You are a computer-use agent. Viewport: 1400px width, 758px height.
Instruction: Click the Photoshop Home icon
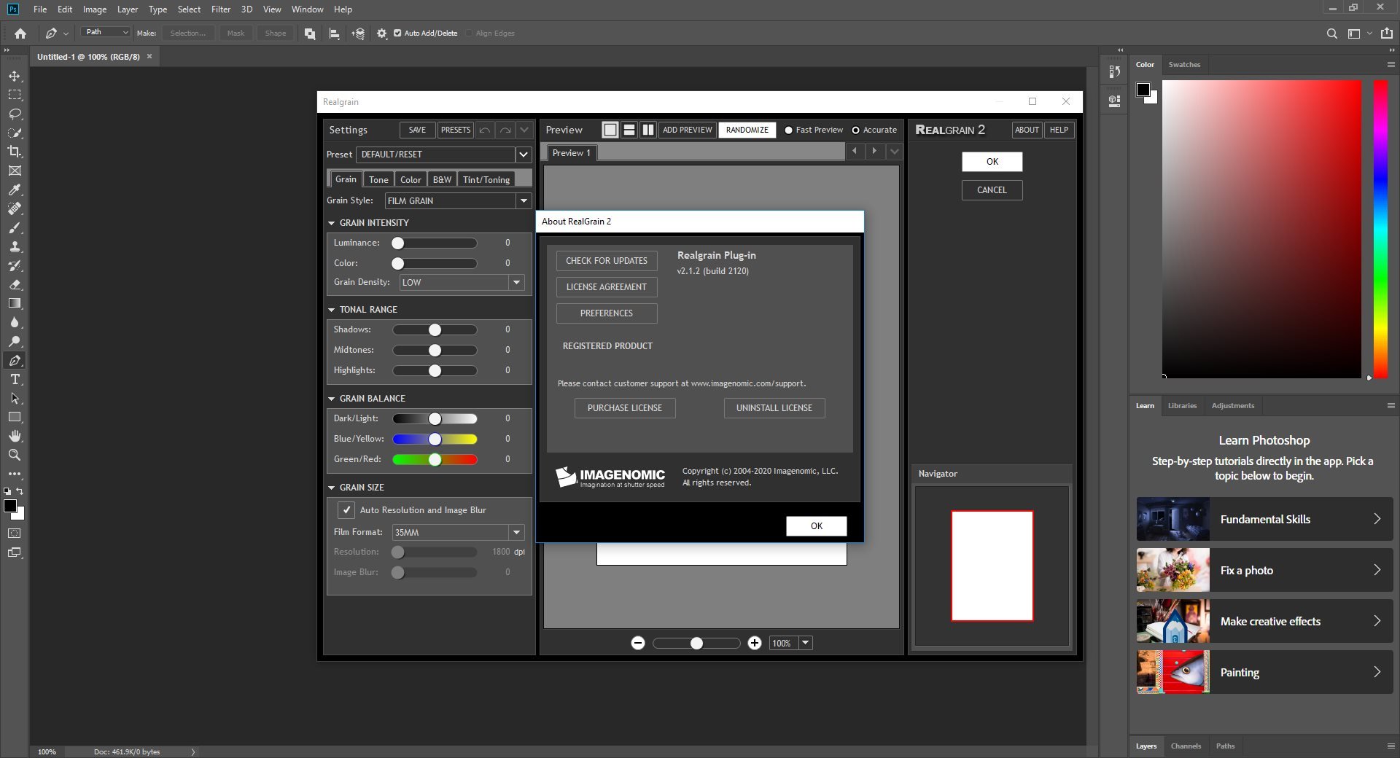(x=20, y=33)
